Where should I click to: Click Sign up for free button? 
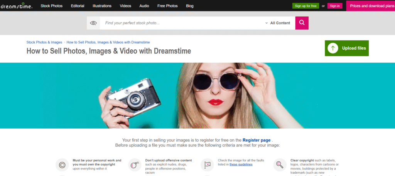click(306, 6)
